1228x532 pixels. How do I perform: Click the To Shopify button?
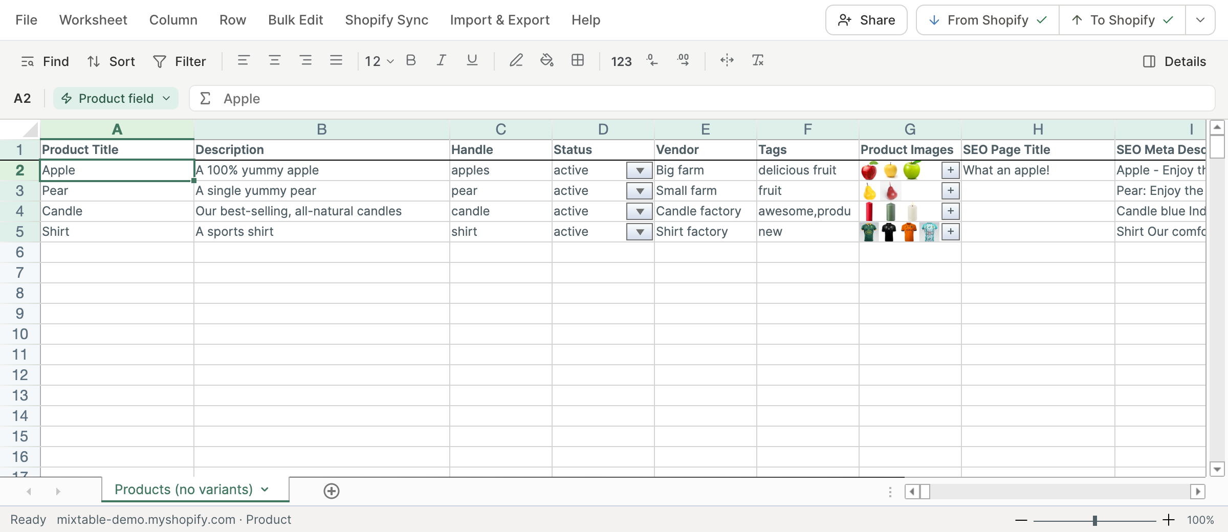(x=1122, y=20)
